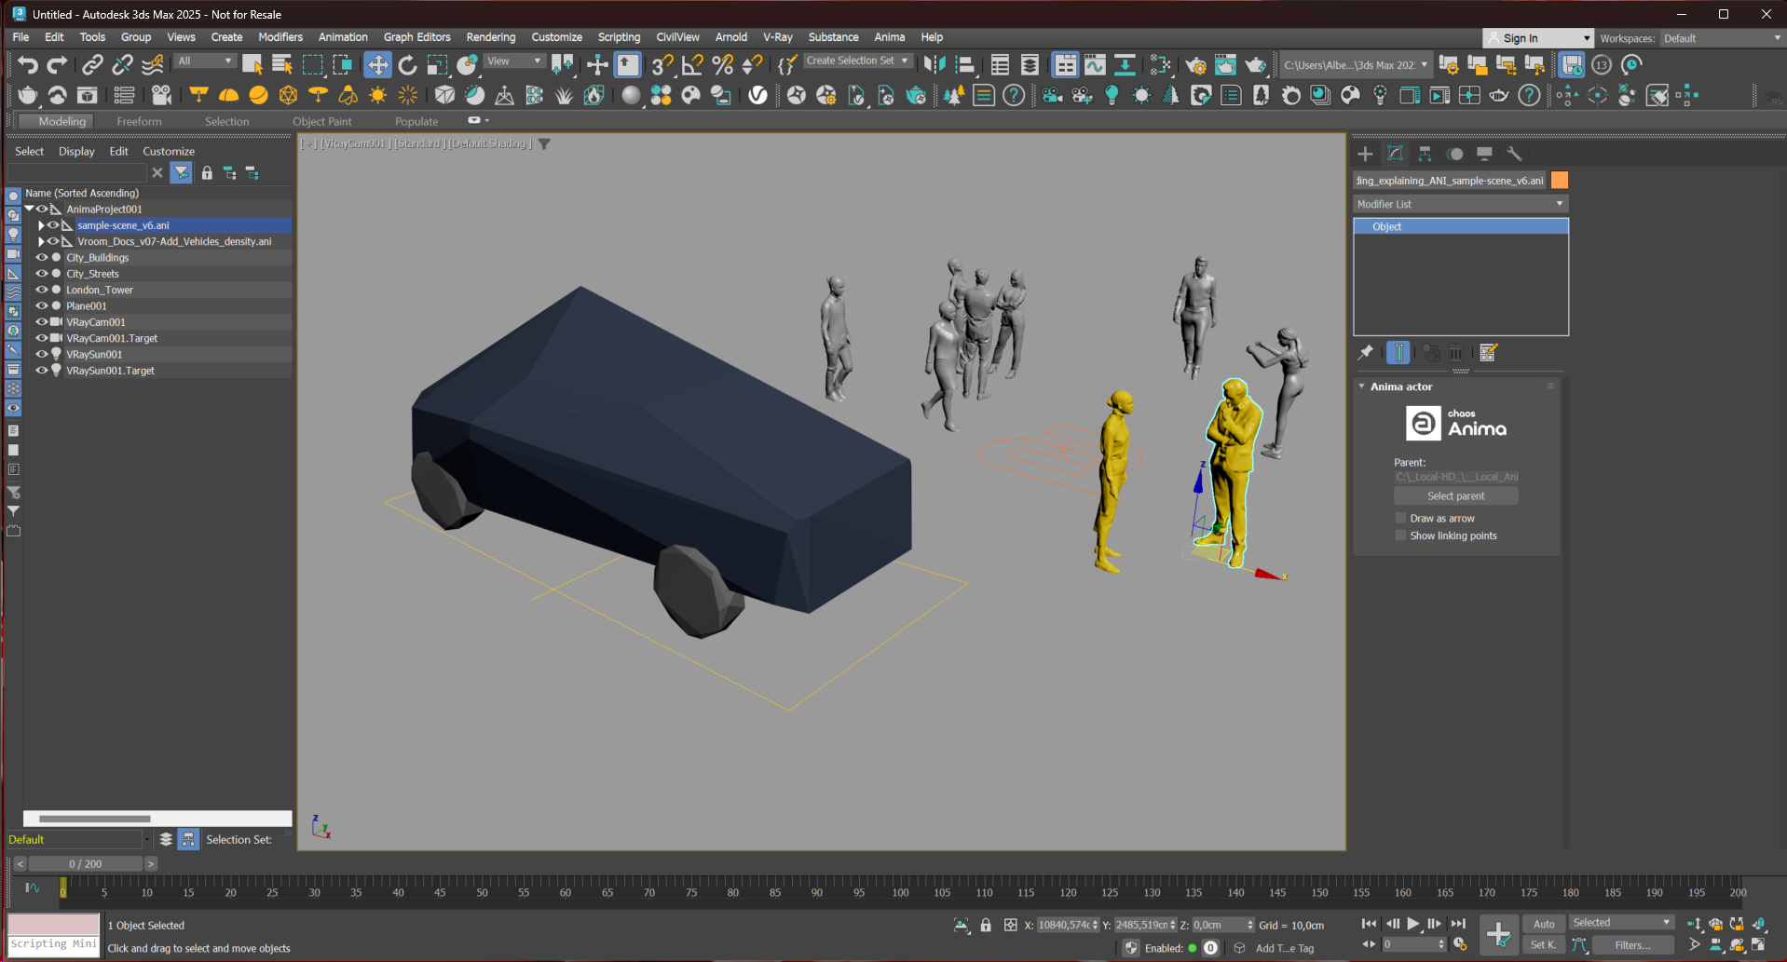The height and width of the screenshot is (962, 1787).
Task: Open the Hierarchy command panel tab
Action: pyautogui.click(x=1425, y=154)
